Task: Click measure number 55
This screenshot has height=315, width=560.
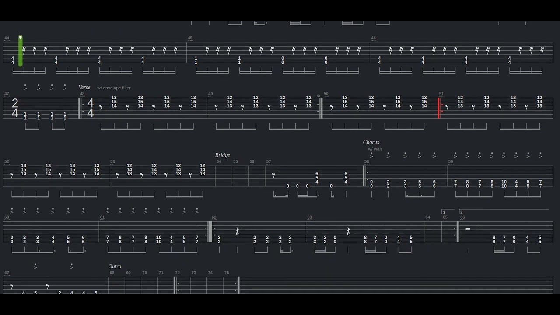Action: (x=235, y=161)
